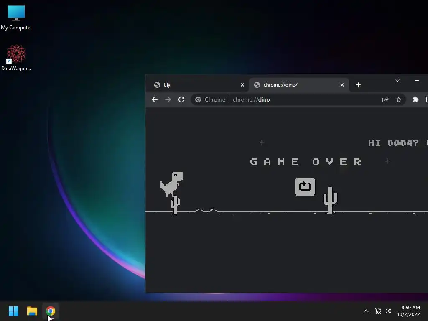Reload the chrome://dino page
The height and width of the screenshot is (321, 428).
point(181,99)
